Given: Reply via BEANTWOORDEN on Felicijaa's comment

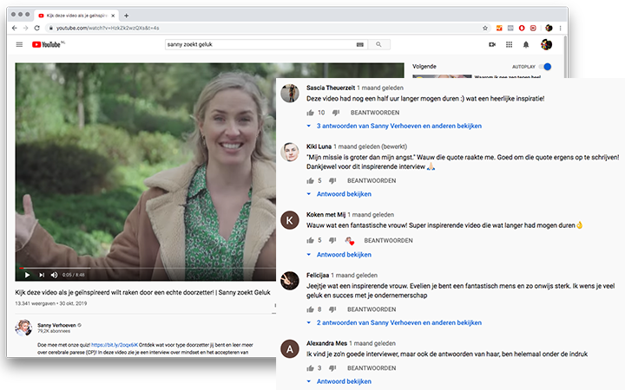Looking at the screenshot, I should 372,309.
